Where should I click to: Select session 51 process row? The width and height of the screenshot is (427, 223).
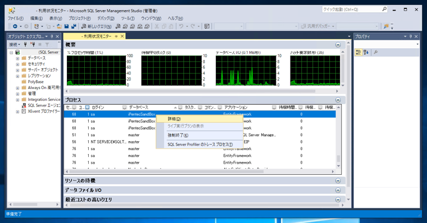pyautogui.click(x=199, y=135)
